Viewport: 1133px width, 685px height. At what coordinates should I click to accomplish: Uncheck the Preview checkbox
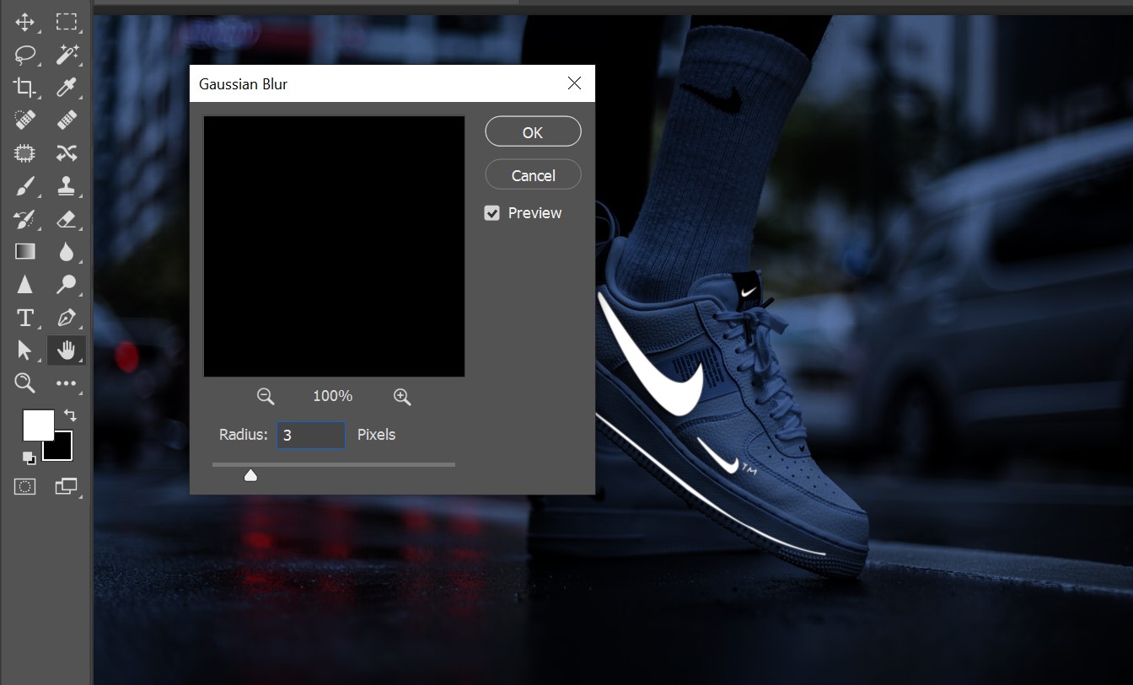[492, 213]
